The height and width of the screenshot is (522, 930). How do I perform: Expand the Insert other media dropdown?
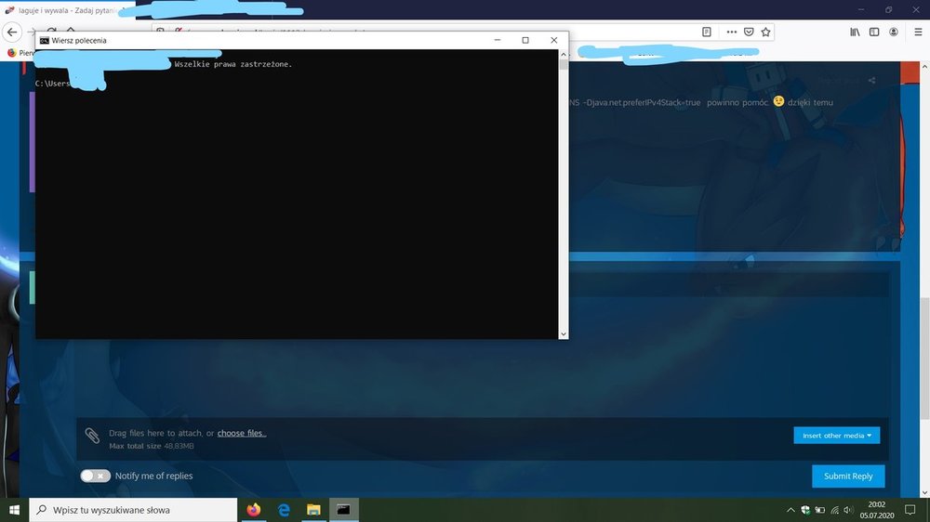[x=836, y=435]
